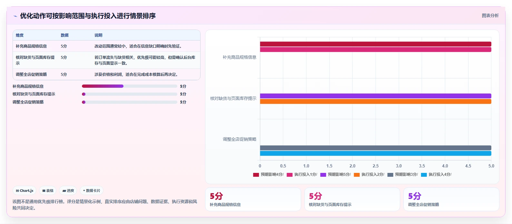The width and height of the screenshot is (512, 224).
Task: Click the gray-blue chart bar
Action: click(376, 148)
